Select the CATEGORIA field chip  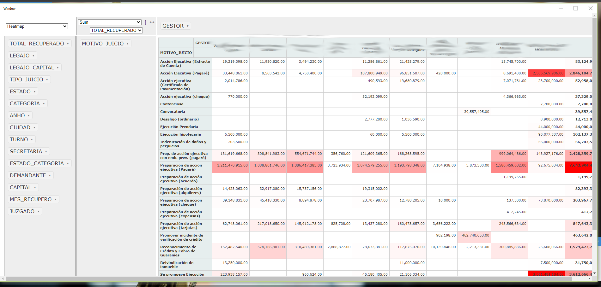coord(25,104)
